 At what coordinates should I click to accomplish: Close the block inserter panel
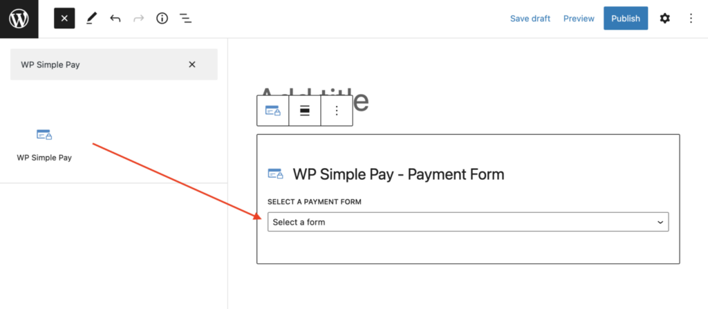click(64, 19)
